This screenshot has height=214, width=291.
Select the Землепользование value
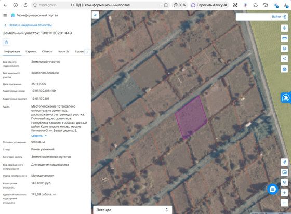click(x=45, y=73)
